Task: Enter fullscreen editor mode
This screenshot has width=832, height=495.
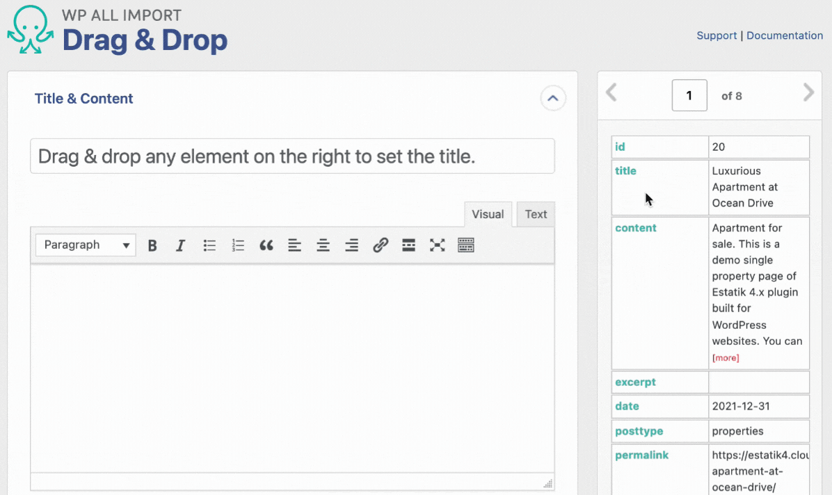Action: (437, 245)
